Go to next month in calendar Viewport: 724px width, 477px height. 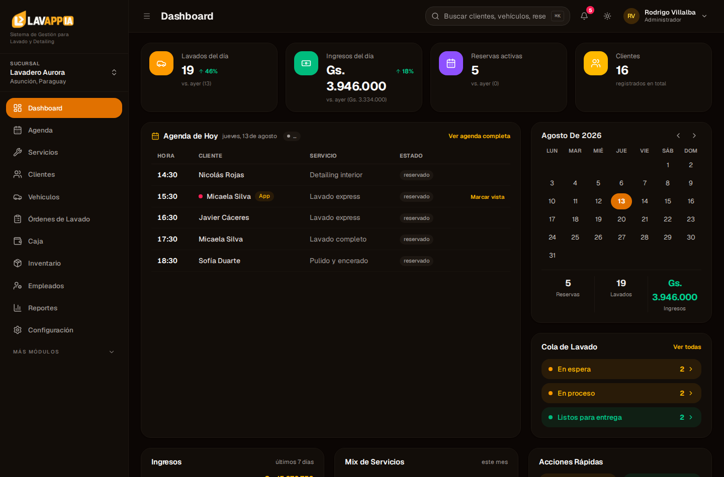(x=694, y=136)
